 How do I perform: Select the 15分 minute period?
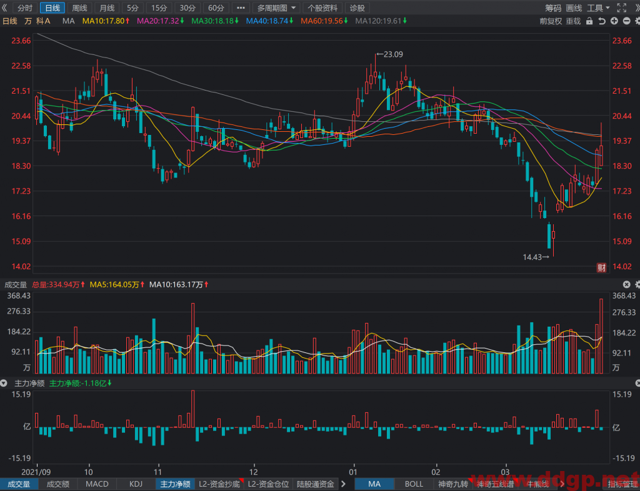coord(159,7)
